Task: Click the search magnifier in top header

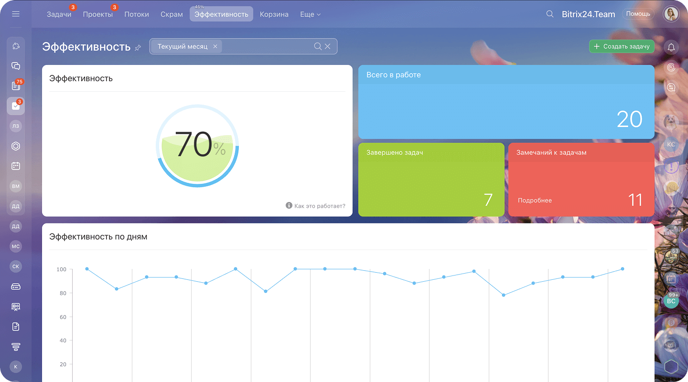Action: (x=550, y=14)
